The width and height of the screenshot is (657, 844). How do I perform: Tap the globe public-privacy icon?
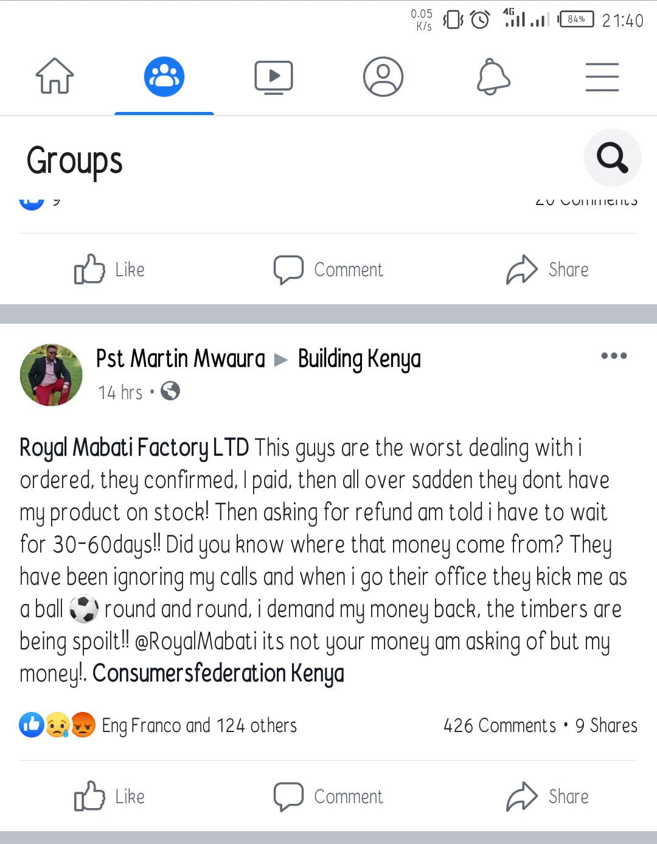click(x=170, y=391)
